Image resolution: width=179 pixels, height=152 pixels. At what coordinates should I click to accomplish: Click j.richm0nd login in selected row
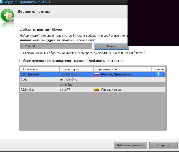[x=69, y=74]
